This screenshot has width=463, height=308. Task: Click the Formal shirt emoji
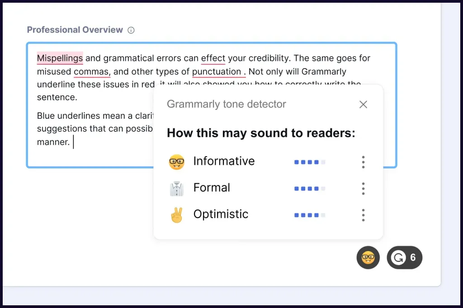[177, 188]
